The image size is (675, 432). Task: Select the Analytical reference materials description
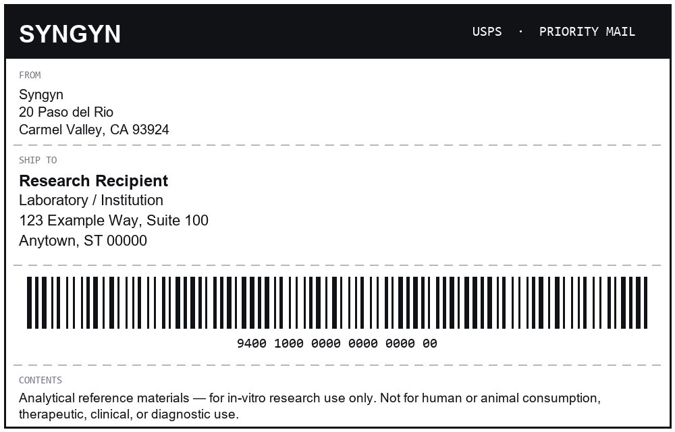point(310,398)
